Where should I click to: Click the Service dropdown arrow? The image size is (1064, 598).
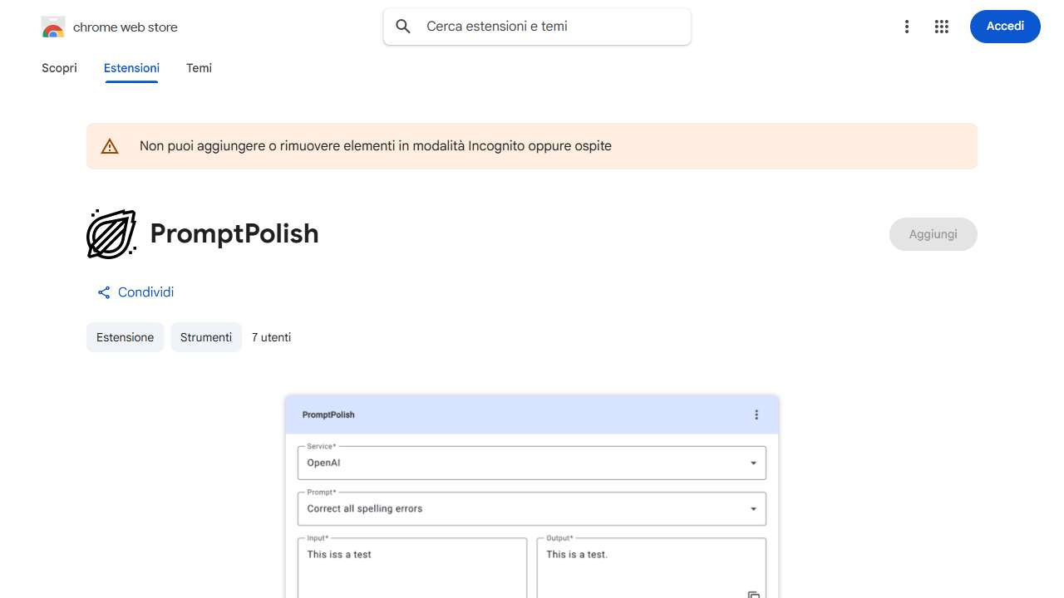tap(753, 463)
